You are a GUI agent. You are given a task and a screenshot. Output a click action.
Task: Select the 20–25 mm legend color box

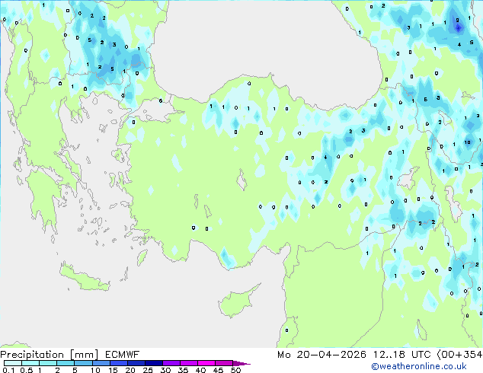click(136, 363)
